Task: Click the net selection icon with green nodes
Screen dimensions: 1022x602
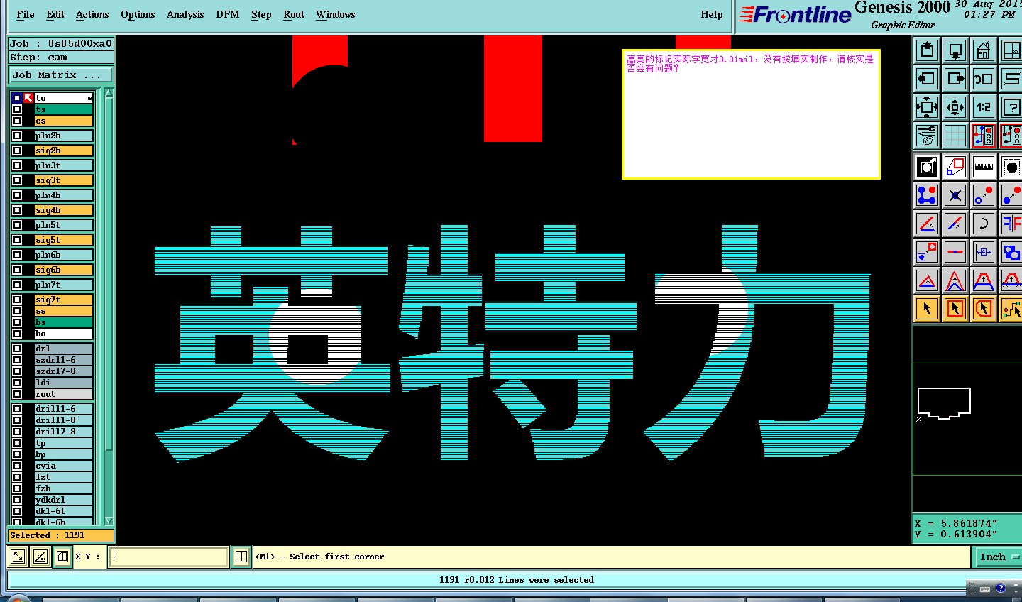Action: tap(1011, 309)
